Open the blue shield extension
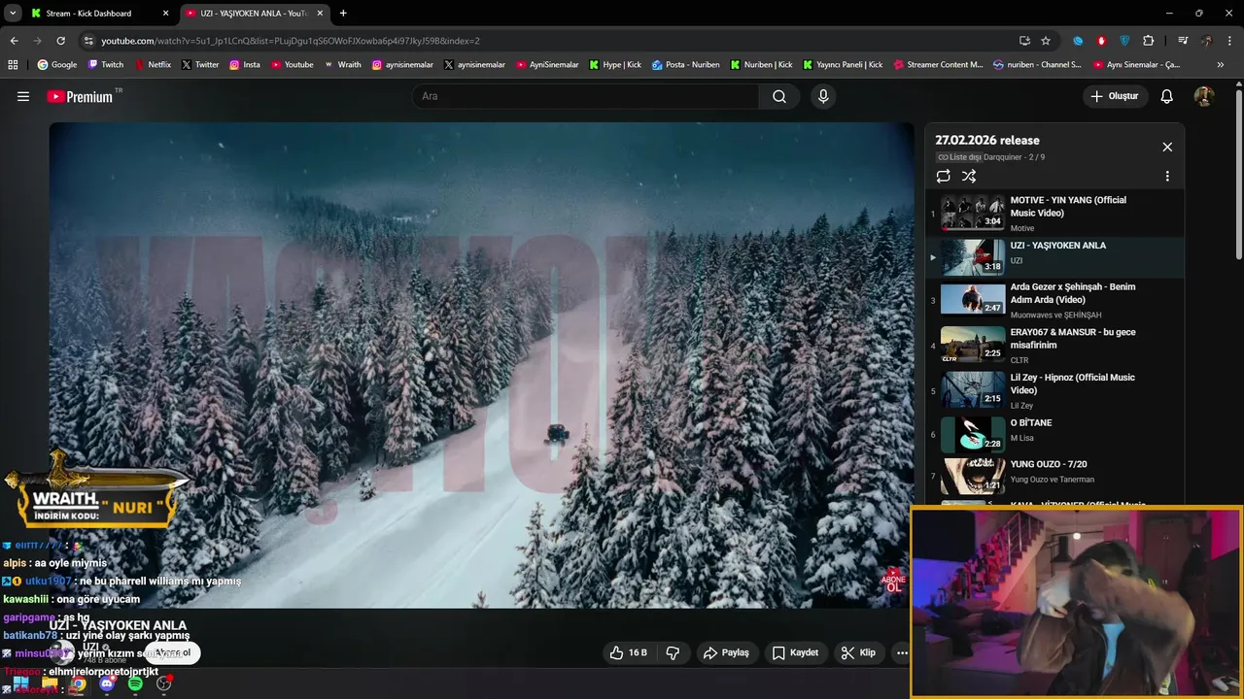Viewport: 1244px width, 699px height. tap(1124, 41)
